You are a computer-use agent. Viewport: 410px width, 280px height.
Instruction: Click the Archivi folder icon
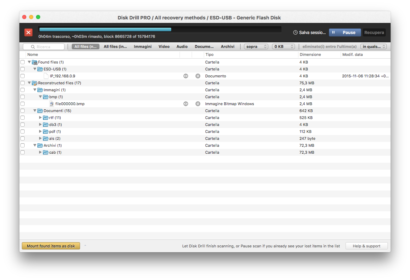(x=40, y=145)
